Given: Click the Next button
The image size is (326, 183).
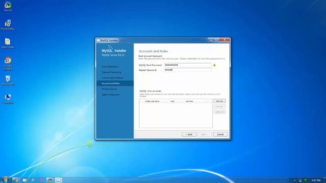Looking at the screenshot, I should click(x=205, y=134).
